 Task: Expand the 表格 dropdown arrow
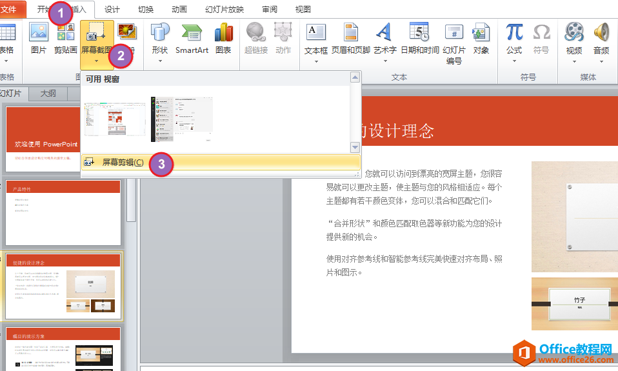pyautogui.click(x=6, y=61)
